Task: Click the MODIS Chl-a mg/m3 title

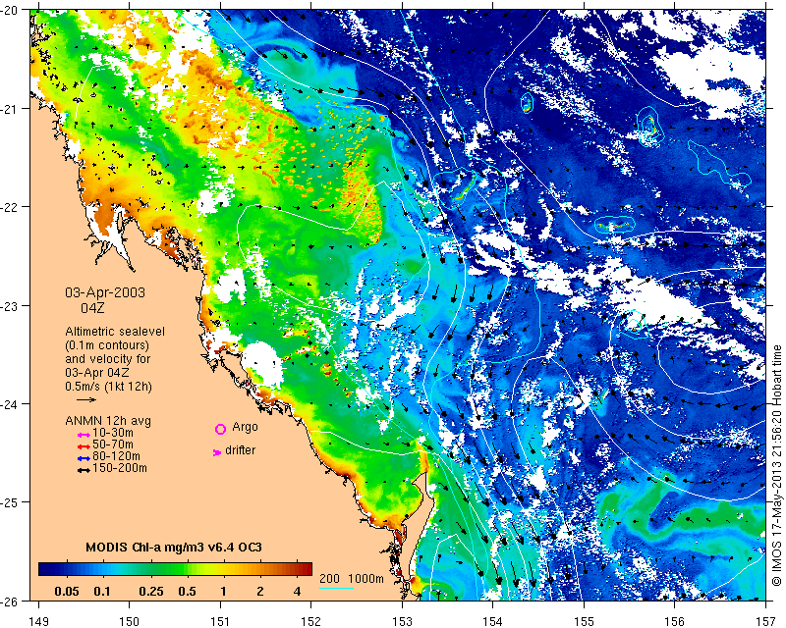Action: pos(174,547)
